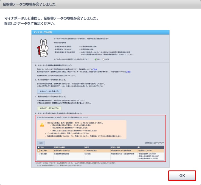Toggle the select-all checkbox in table header
Image resolution: width=201 pixels, height=185 pixels.
(38, 147)
